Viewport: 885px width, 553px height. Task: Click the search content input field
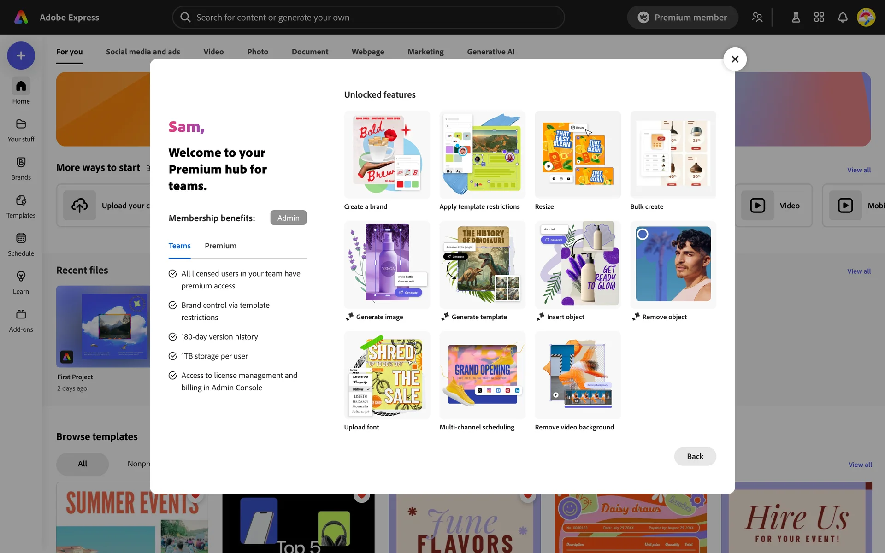pyautogui.click(x=368, y=18)
